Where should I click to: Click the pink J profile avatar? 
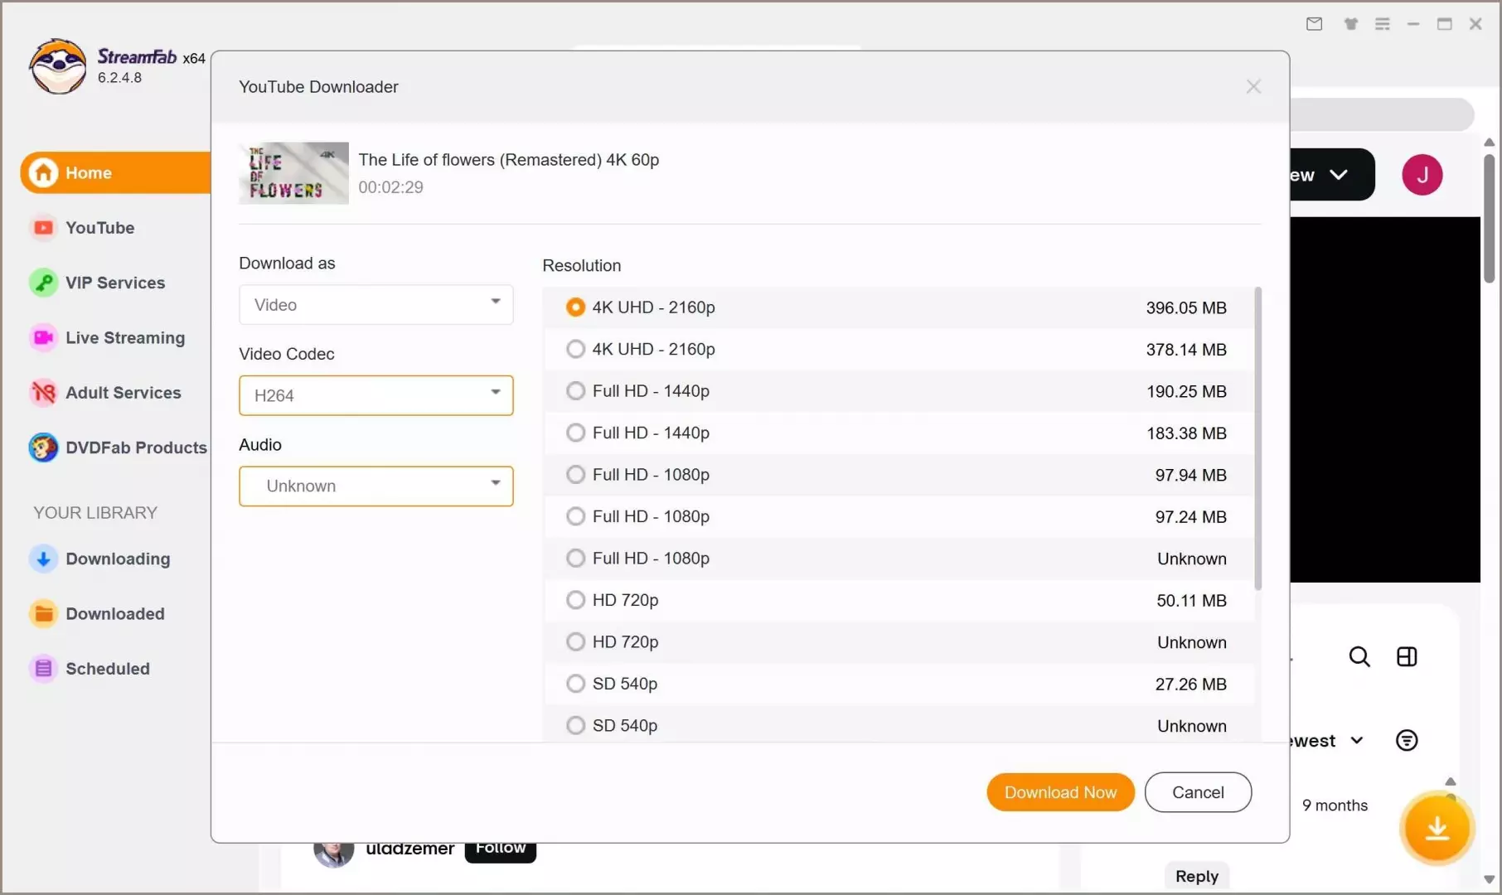point(1422,175)
